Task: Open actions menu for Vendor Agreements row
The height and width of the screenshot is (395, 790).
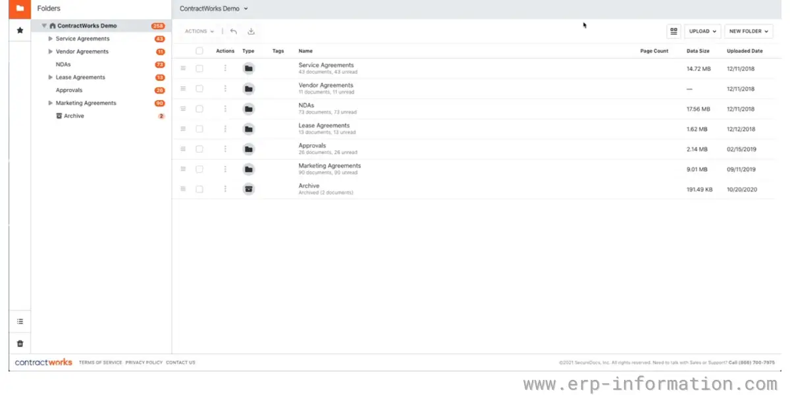Action: click(x=225, y=88)
